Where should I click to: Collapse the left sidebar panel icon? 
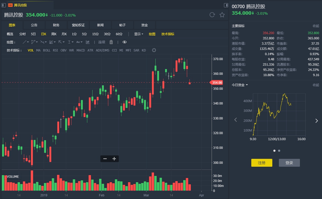pyautogui.click(x=4, y=5)
